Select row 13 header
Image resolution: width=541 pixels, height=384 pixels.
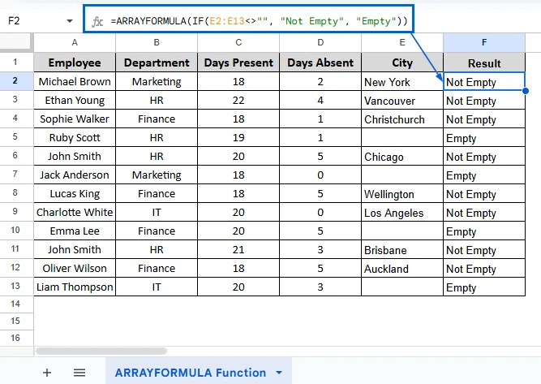(16, 286)
